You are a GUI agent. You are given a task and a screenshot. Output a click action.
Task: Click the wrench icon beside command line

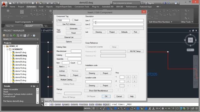coord(42,105)
